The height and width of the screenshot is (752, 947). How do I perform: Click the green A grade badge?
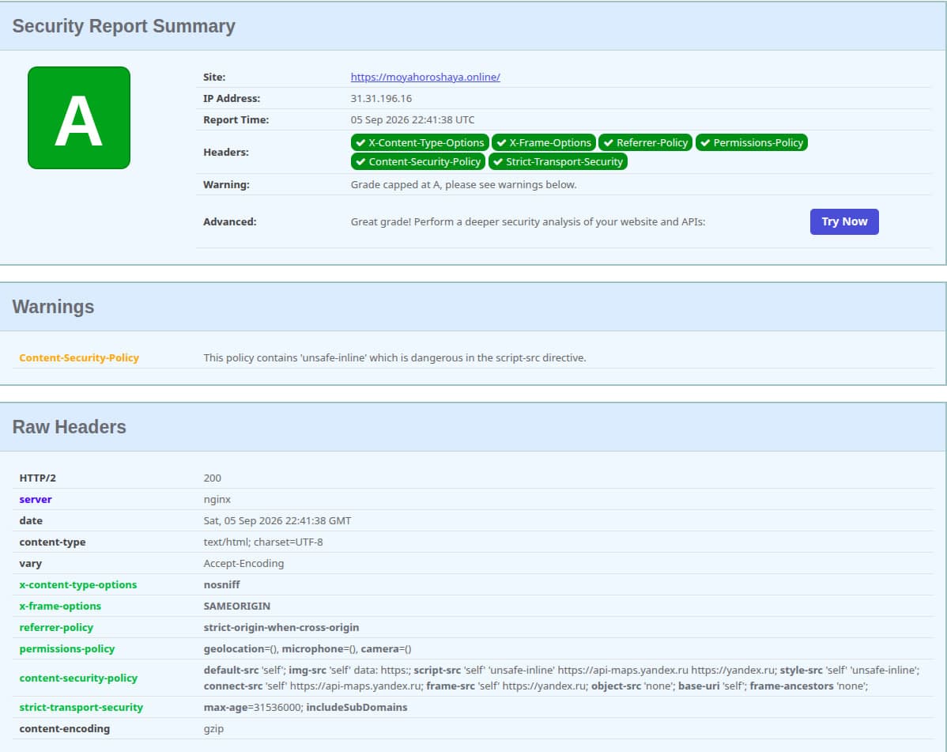[x=79, y=118]
